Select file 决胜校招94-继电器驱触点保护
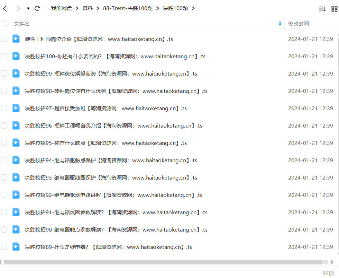339x278 pixels. point(111,160)
